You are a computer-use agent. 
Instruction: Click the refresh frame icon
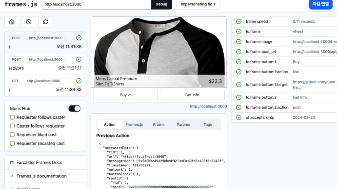(x=46, y=22)
